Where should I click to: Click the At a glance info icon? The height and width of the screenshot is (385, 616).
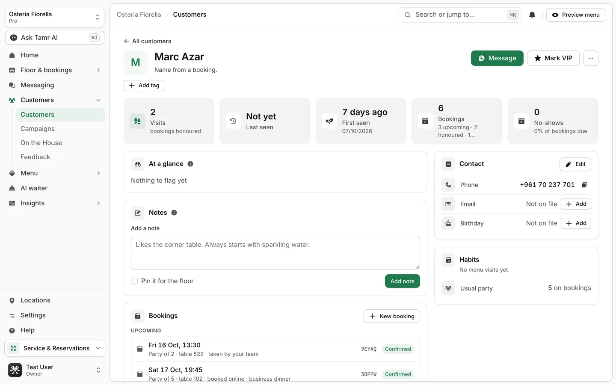click(190, 164)
